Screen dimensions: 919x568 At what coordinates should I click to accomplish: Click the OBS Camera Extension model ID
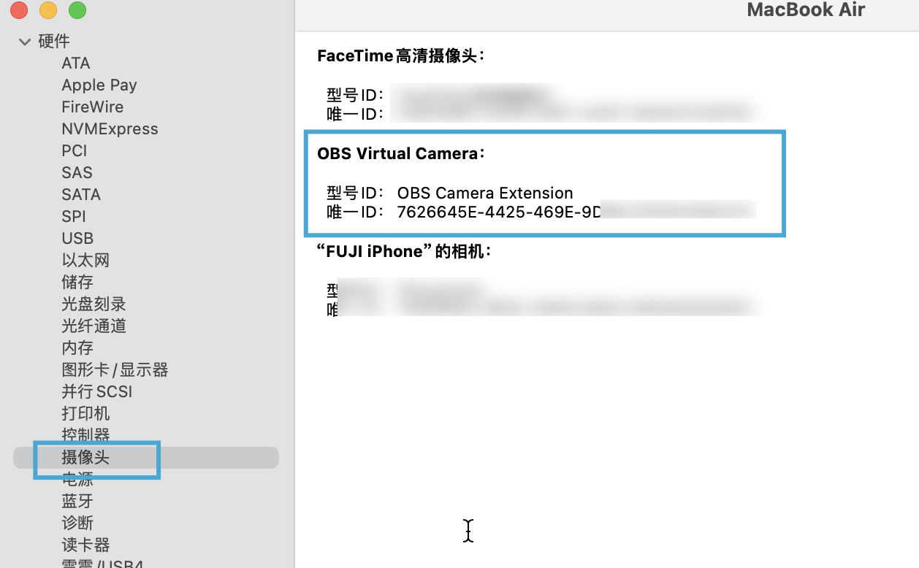[485, 193]
